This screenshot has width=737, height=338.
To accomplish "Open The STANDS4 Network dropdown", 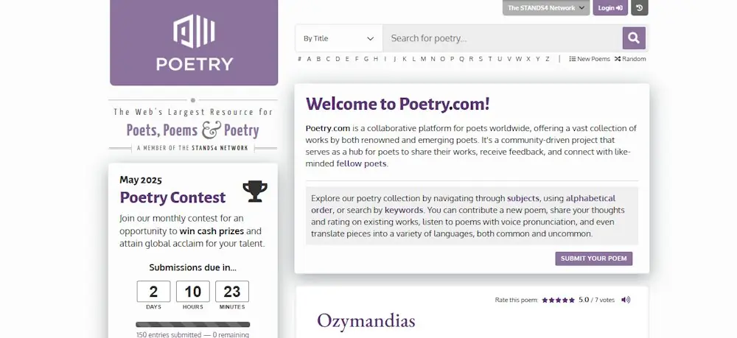I will (x=545, y=7).
